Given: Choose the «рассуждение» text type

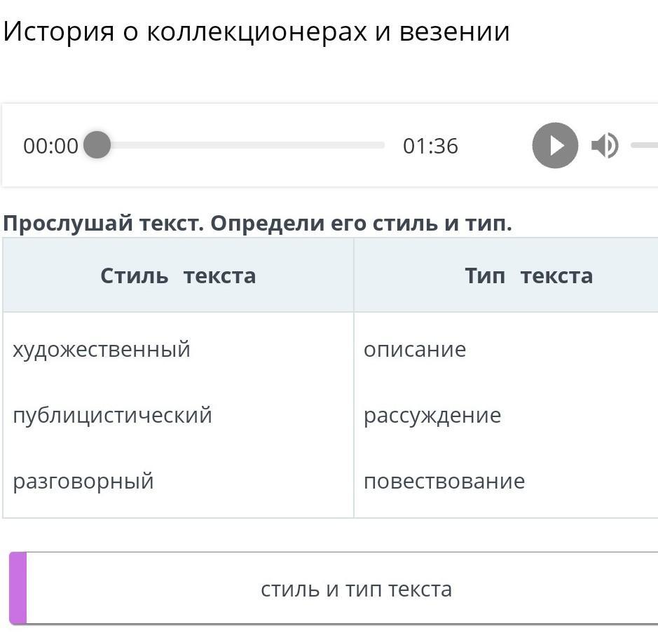Looking at the screenshot, I should tap(432, 415).
